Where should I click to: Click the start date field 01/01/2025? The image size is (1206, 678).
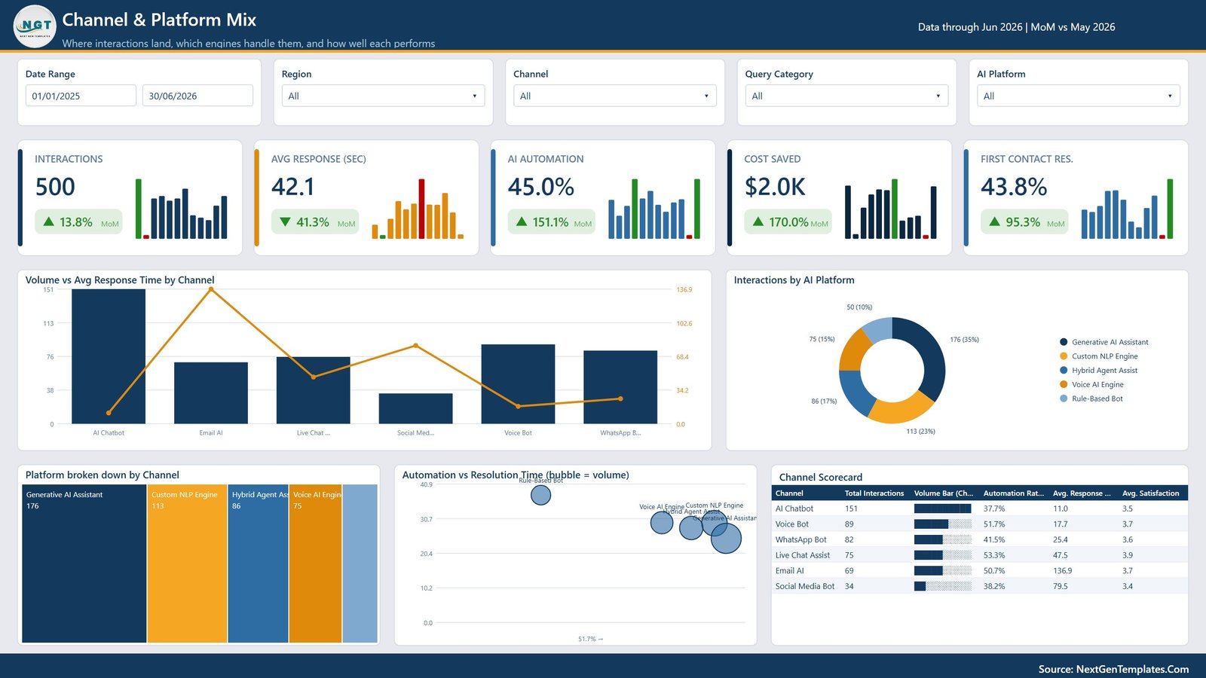[81, 96]
